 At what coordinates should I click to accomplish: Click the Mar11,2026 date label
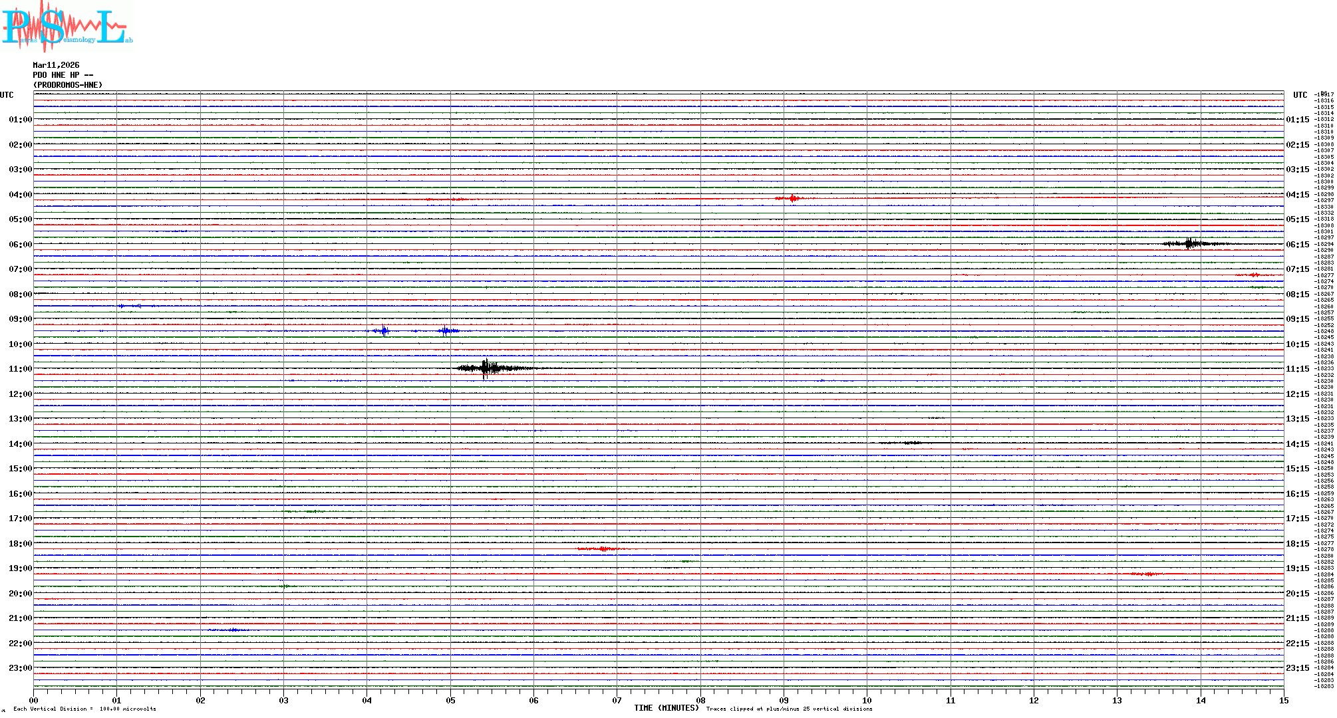pos(56,65)
